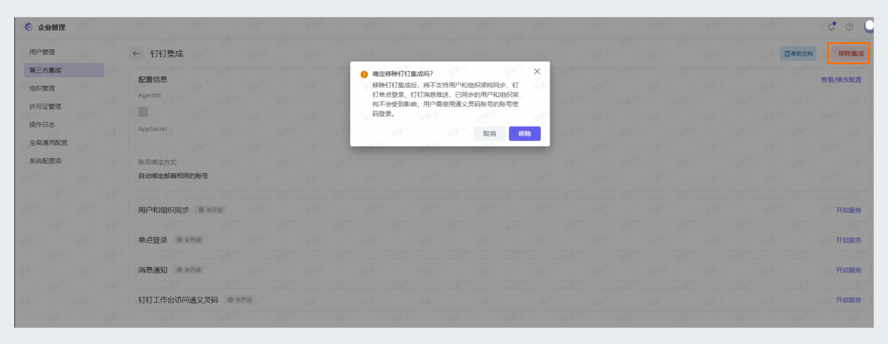Viewport: 888px width, 344px height.
Task: Click the 移除 confirm button in dialog
Action: tap(525, 133)
